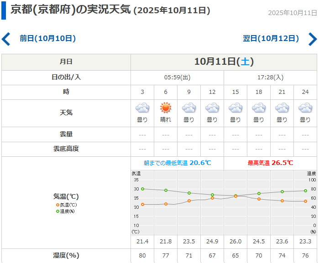
Task: Click the page title 京都(京都府)の実況天気
Action: pyautogui.click(x=71, y=10)
